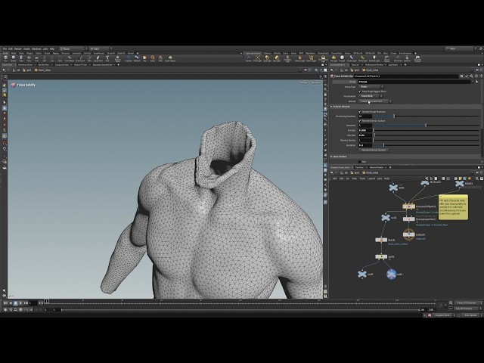Screen dimensions: 484x363
Task: Select the Curve Bezier shelf tool
Action: pyautogui.click(x=70, y=58)
